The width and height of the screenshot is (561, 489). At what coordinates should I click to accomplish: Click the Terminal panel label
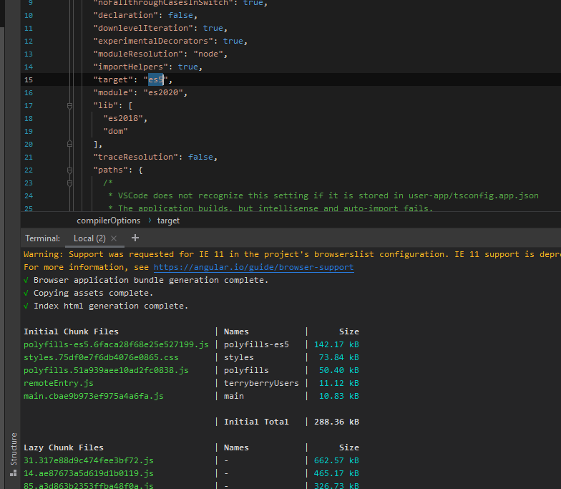tap(43, 238)
